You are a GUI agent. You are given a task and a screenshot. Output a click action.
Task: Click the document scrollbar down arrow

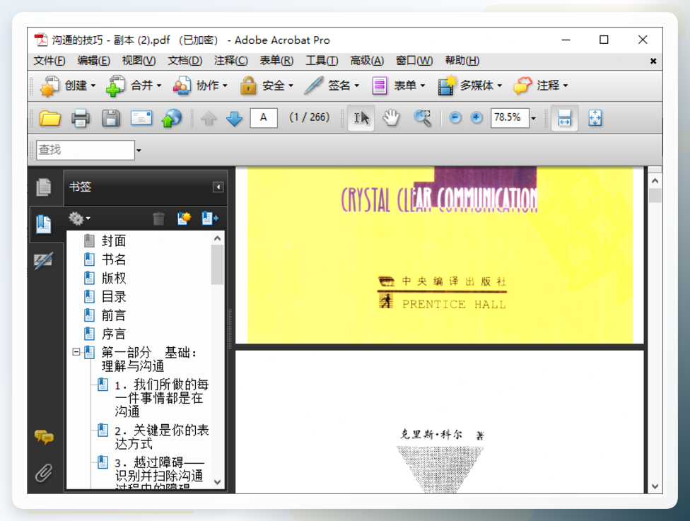tap(655, 486)
